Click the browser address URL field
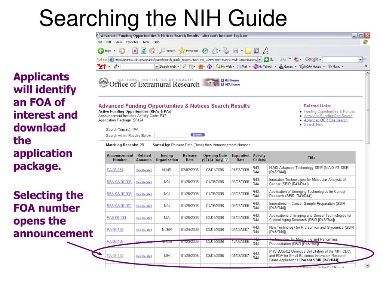 186,59
